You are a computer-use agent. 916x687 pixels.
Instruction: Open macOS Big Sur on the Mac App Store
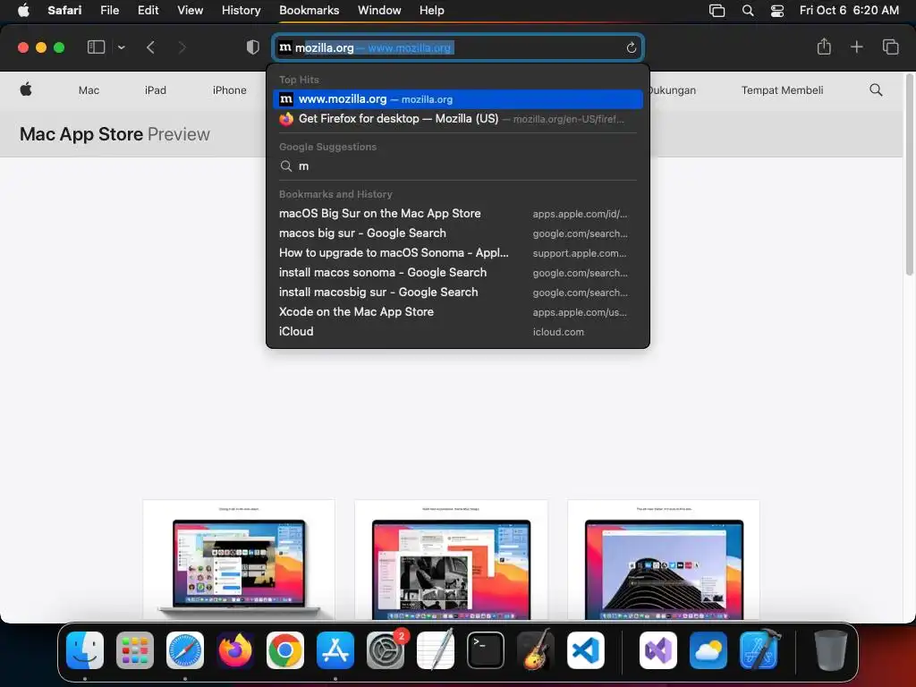[458, 214]
